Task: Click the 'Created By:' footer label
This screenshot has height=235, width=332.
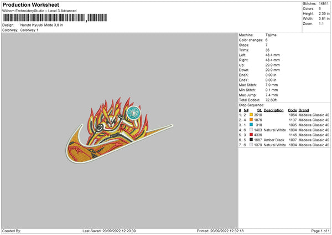Action: coord(12,231)
